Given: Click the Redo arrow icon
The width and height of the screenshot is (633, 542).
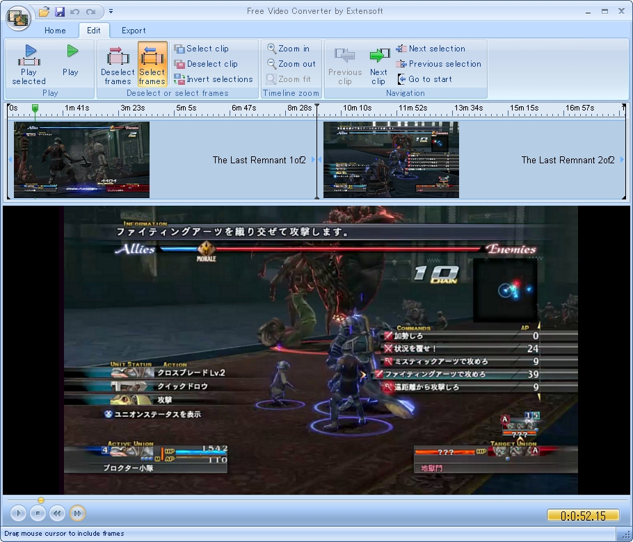Looking at the screenshot, I should point(91,12).
